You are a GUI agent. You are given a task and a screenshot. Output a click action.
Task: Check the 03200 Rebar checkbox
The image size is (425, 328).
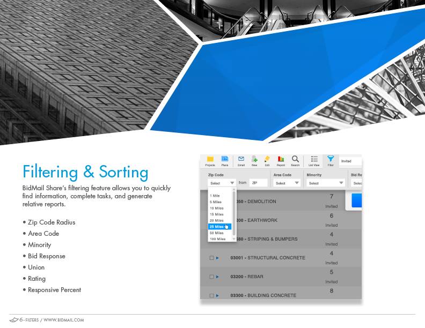[x=211, y=277]
